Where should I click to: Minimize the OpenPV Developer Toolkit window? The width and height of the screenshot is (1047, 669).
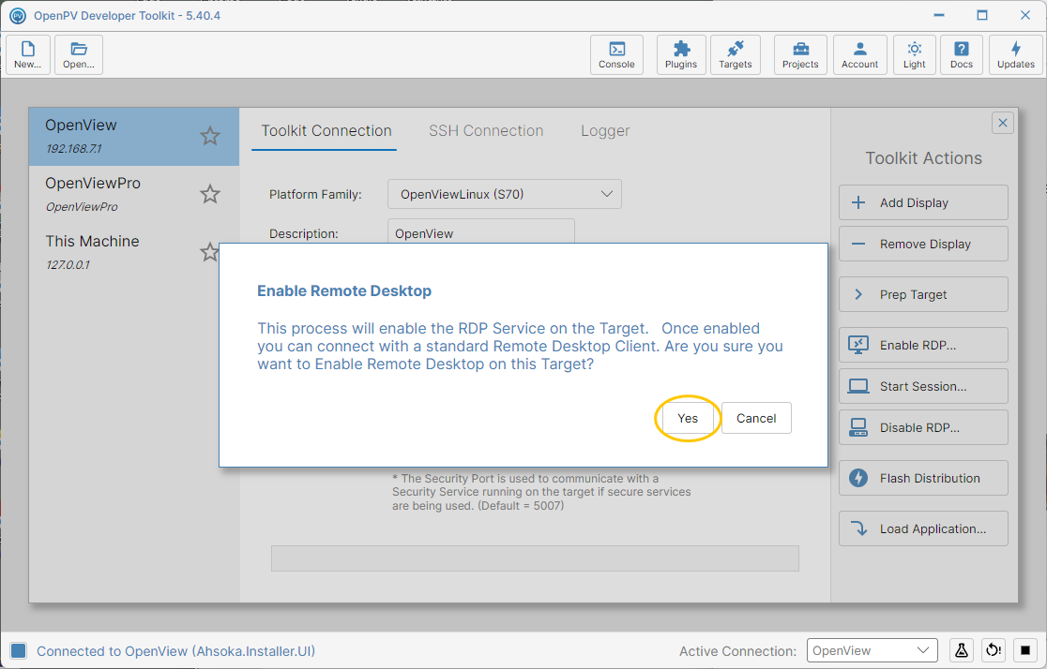[939, 15]
